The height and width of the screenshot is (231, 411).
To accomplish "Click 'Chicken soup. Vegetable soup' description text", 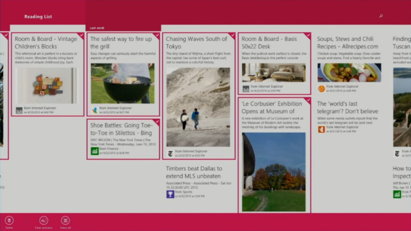I will click(349, 56).
